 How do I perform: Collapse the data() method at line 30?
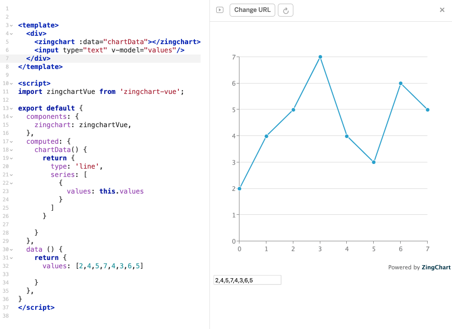pyautogui.click(x=10, y=249)
